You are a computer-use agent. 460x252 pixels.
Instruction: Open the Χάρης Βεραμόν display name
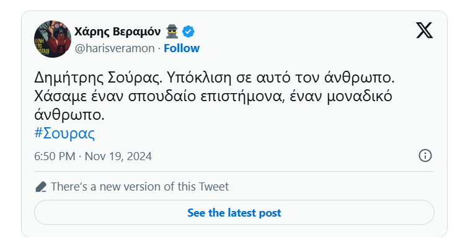118,30
